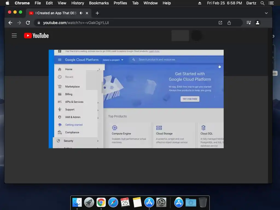Open IAM & Admin in the sidebar
Image resolution: width=280 pixels, height=210 pixels.
pyautogui.click(x=73, y=117)
